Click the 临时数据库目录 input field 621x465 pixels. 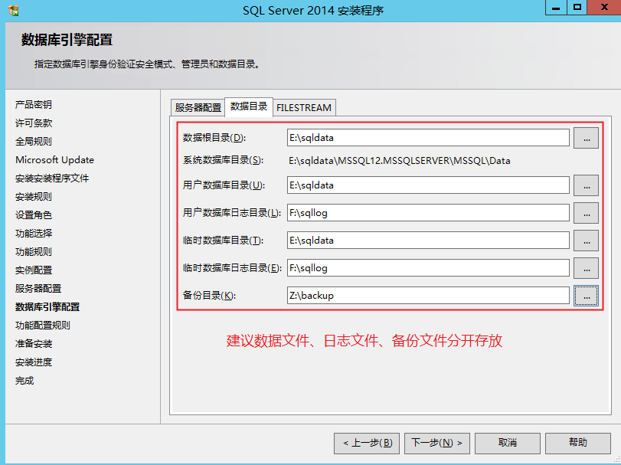(428, 241)
